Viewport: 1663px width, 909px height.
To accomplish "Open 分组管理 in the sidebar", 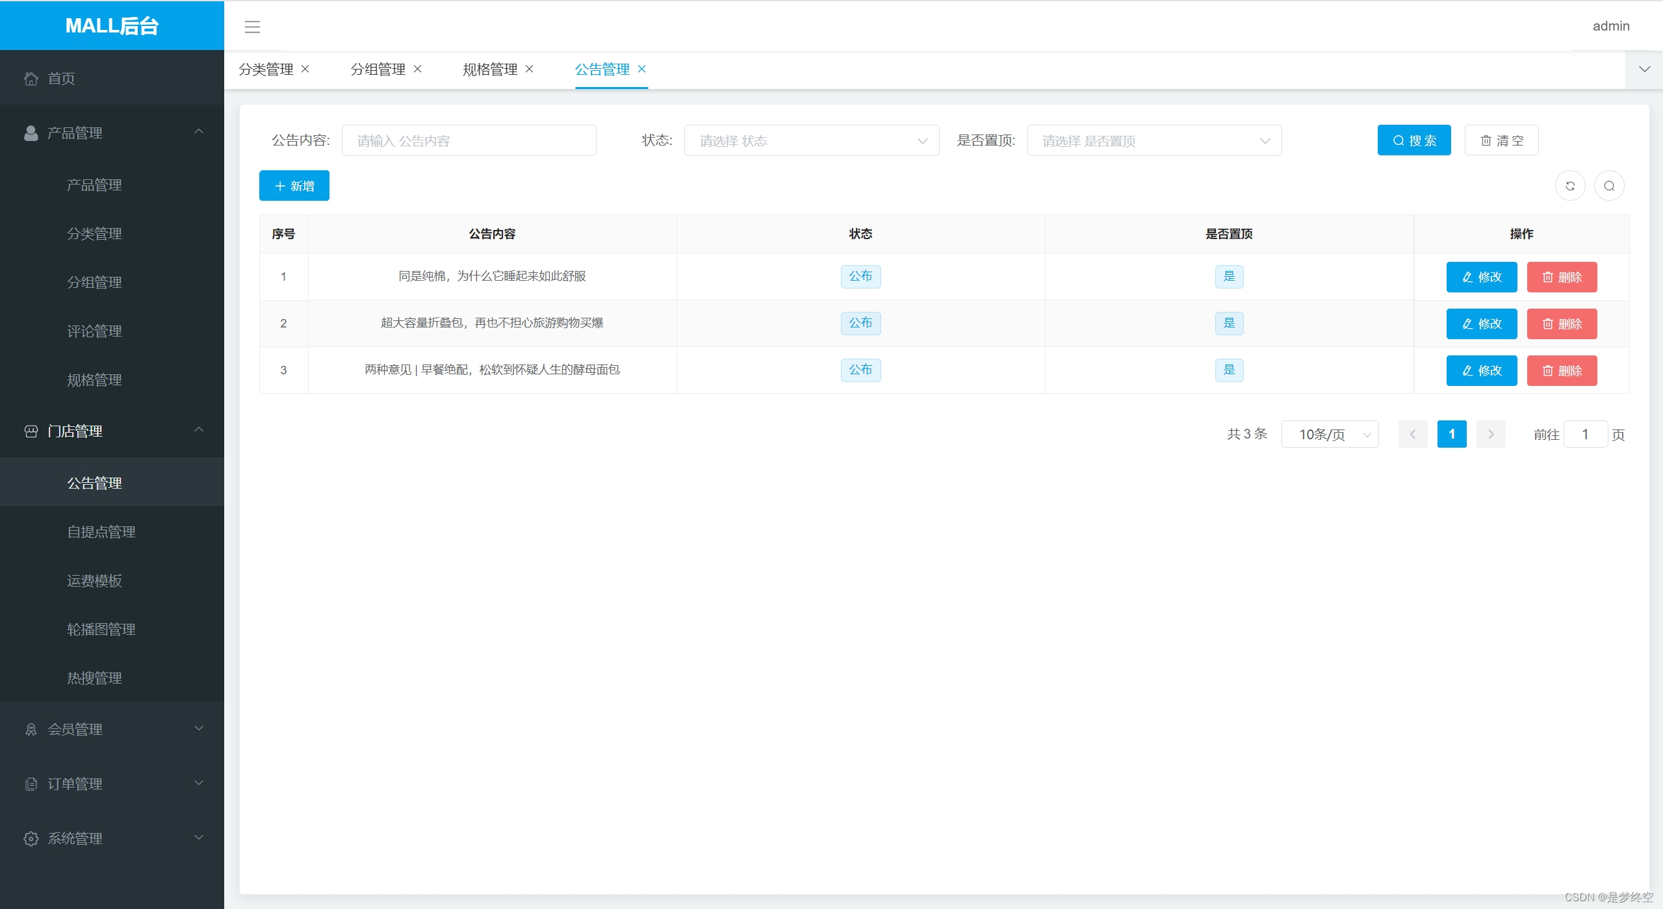I will click(112, 283).
